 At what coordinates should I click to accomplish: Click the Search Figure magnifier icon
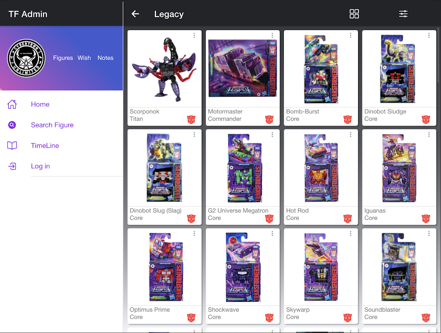point(12,125)
